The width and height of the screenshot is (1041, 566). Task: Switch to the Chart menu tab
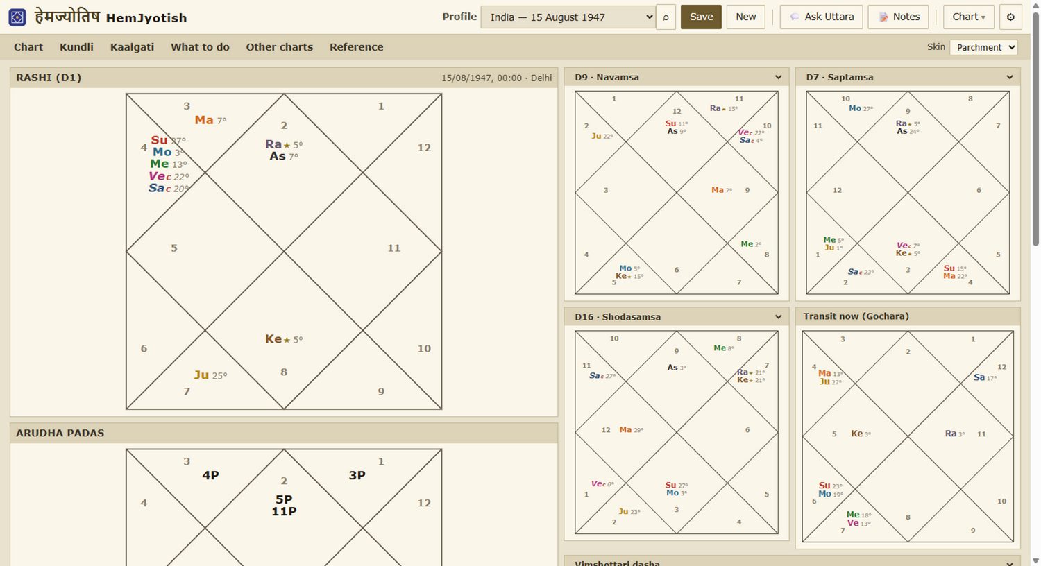pos(28,47)
